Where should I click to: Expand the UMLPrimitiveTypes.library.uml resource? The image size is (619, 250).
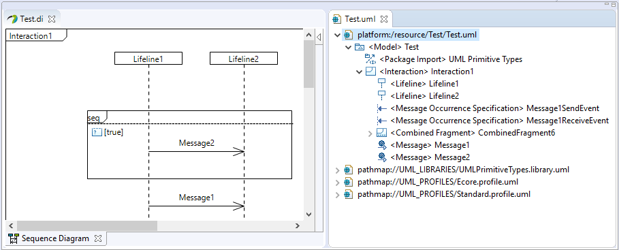coord(337,170)
